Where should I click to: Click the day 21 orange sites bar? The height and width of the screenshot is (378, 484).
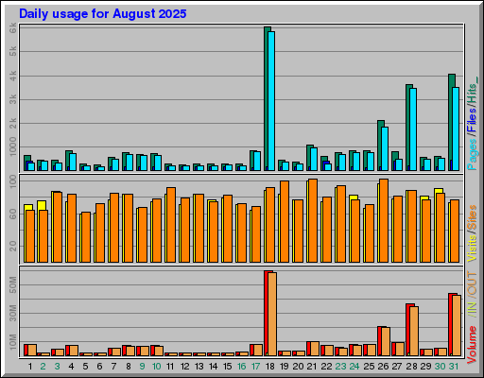[313, 220]
